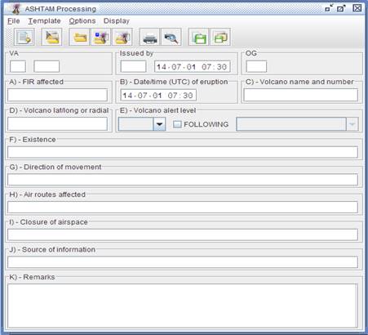Click inside the Remarks text area
Image resolution: width=368 pixels, height=335 pixels.
[183, 306]
